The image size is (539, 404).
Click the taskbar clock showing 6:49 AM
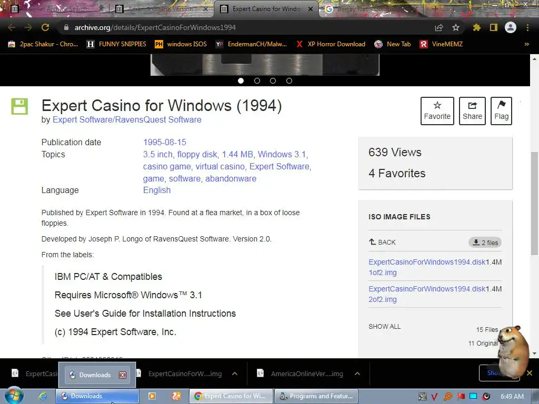pyautogui.click(x=512, y=396)
